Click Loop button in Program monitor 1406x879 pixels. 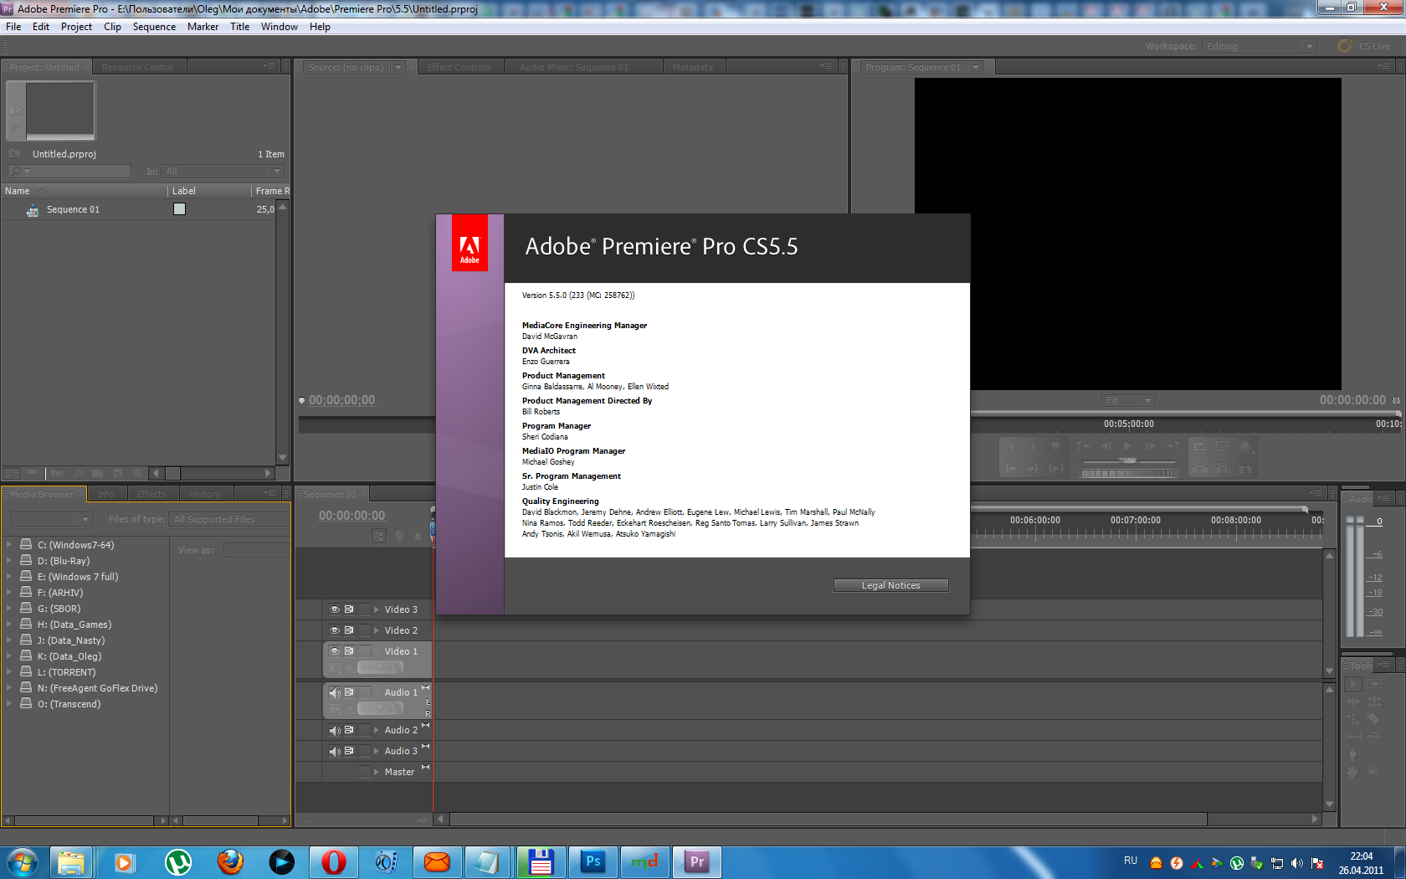click(x=1200, y=446)
